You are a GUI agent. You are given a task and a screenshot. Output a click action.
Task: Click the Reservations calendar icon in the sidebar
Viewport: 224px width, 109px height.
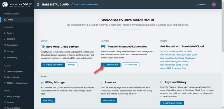click(4, 45)
